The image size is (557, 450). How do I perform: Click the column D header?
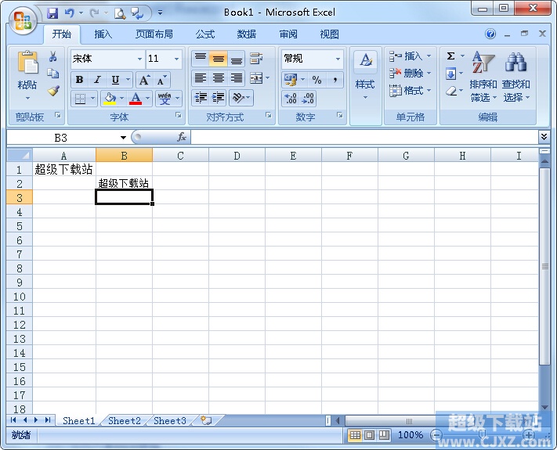[x=237, y=156]
